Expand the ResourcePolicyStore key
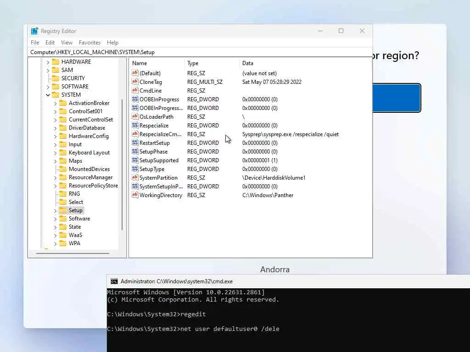 point(55,186)
